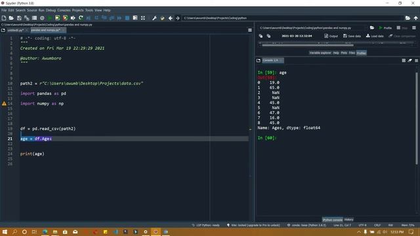Browse tabs icon in editor
This screenshot has height=236, width=420.
pos(3,30)
